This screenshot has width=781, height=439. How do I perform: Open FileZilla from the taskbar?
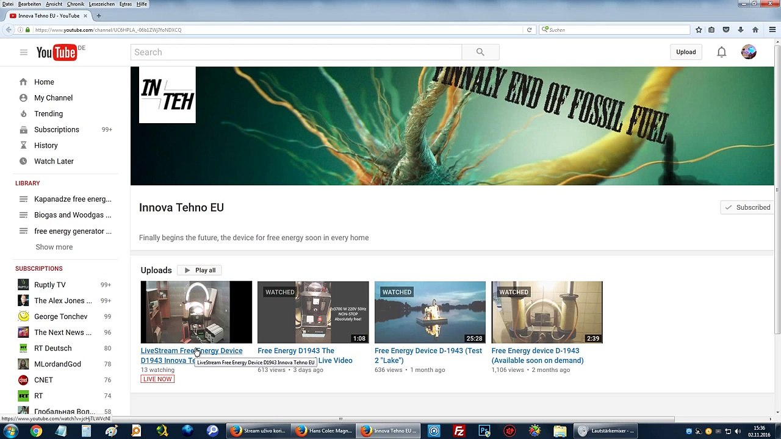tap(459, 431)
